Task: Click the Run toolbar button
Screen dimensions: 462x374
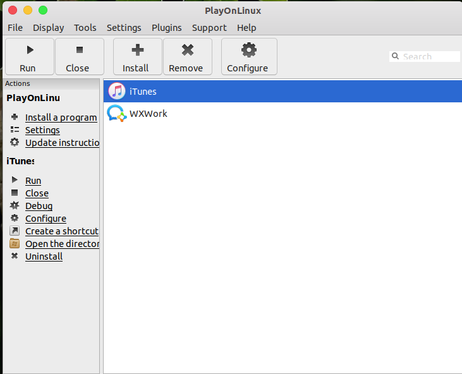Action: pyautogui.click(x=30, y=56)
